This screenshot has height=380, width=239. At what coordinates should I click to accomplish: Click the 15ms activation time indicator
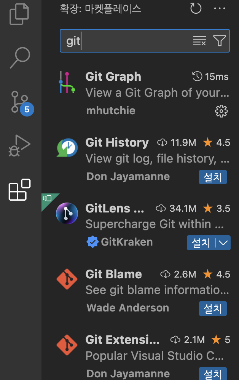pos(210,77)
